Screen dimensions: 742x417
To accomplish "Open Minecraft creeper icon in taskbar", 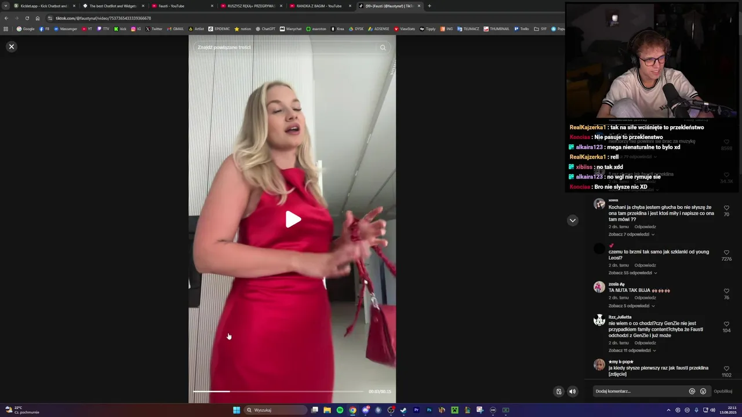I will 454,410.
